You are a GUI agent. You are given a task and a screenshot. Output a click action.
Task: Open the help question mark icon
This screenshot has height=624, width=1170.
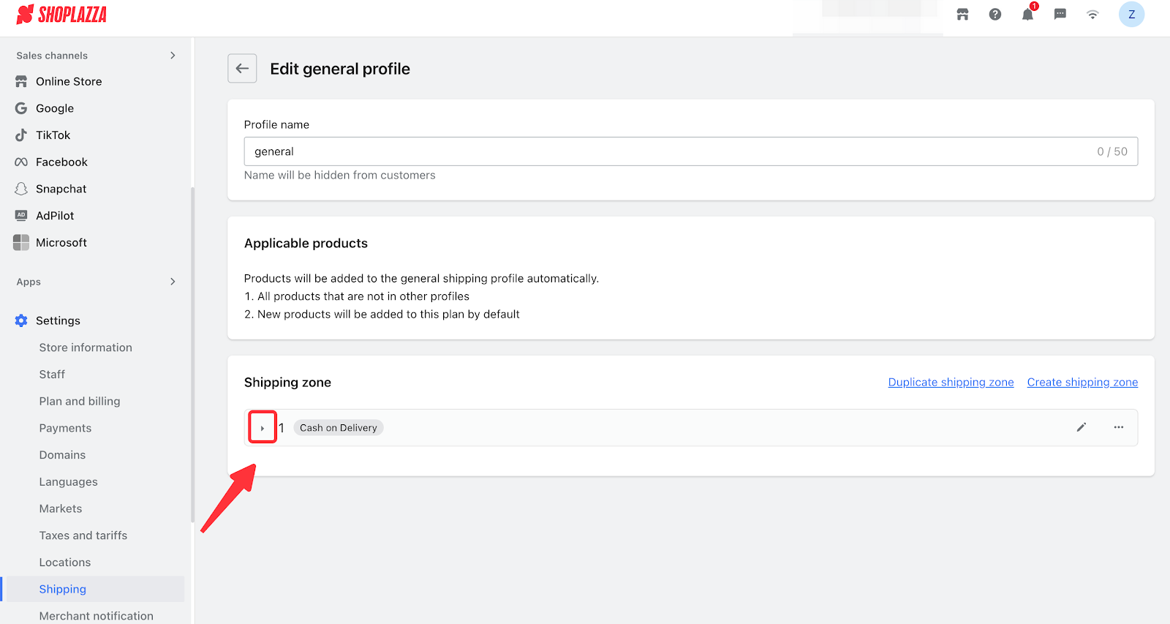click(995, 15)
